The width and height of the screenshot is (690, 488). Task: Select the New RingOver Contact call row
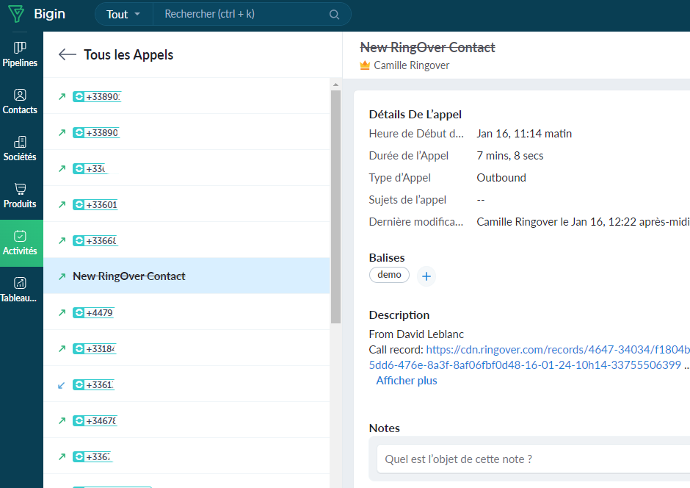click(x=186, y=276)
